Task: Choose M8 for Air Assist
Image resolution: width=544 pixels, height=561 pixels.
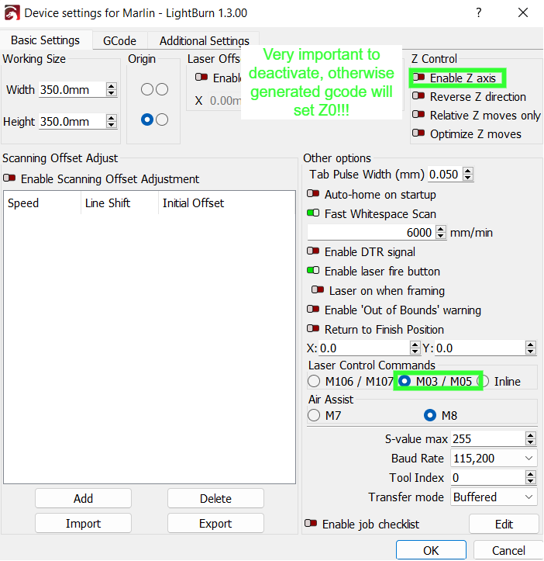Action: 430,415
